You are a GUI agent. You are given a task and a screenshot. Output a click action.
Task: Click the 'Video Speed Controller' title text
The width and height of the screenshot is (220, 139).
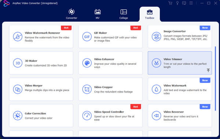tap(109, 112)
